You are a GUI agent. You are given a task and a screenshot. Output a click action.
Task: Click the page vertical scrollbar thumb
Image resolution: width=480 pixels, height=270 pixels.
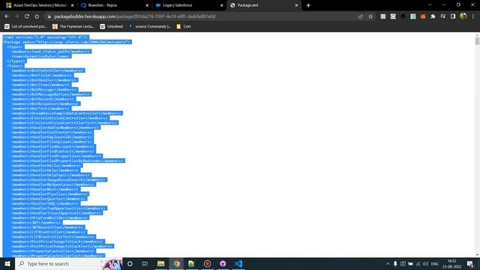point(477,41)
